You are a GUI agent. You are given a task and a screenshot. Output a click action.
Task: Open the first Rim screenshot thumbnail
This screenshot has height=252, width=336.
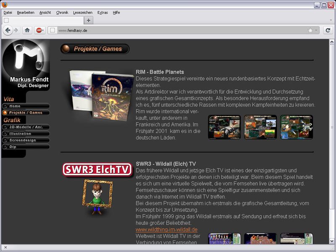tap(224, 127)
